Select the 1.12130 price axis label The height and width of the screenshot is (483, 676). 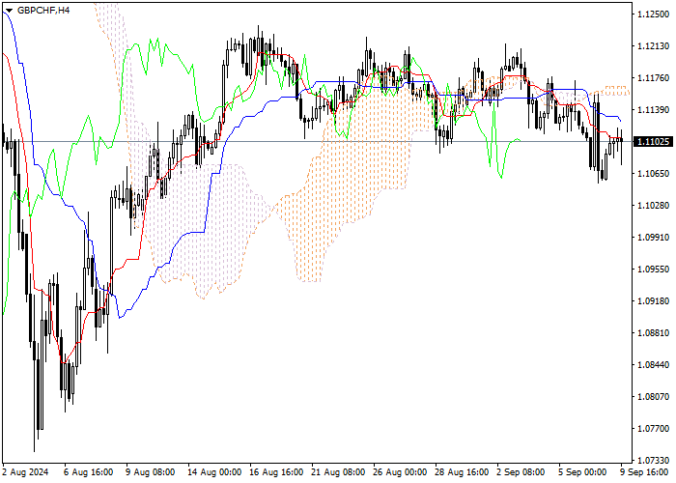(x=653, y=46)
